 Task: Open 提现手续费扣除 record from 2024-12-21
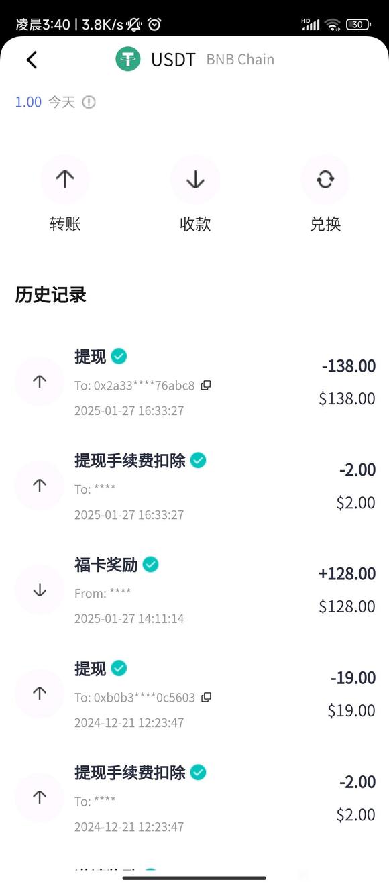coord(194,798)
